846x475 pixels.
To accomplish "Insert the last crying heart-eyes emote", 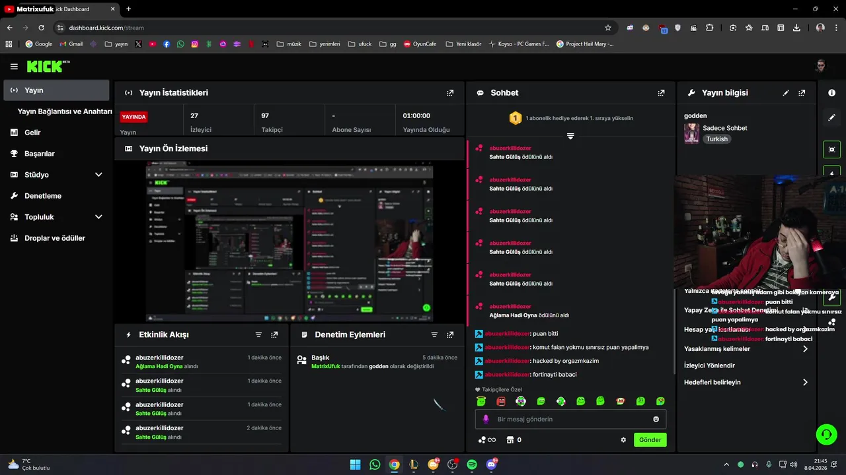I will click(660, 401).
